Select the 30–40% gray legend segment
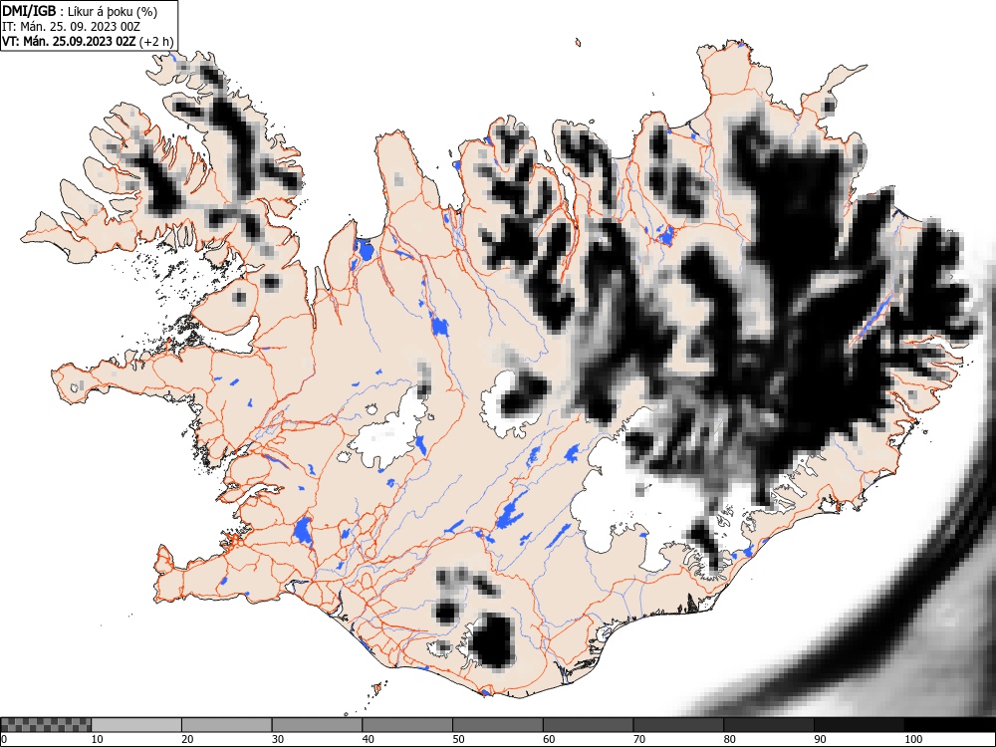996x747 pixels. [317, 725]
